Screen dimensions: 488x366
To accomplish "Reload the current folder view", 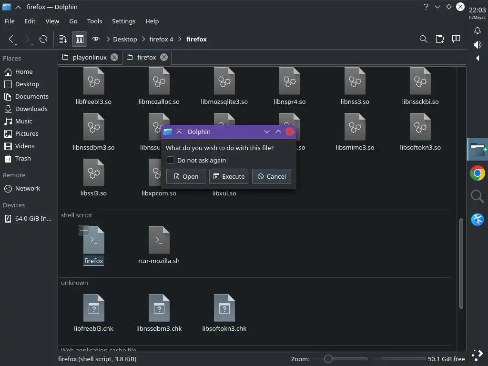I will [x=43, y=39].
